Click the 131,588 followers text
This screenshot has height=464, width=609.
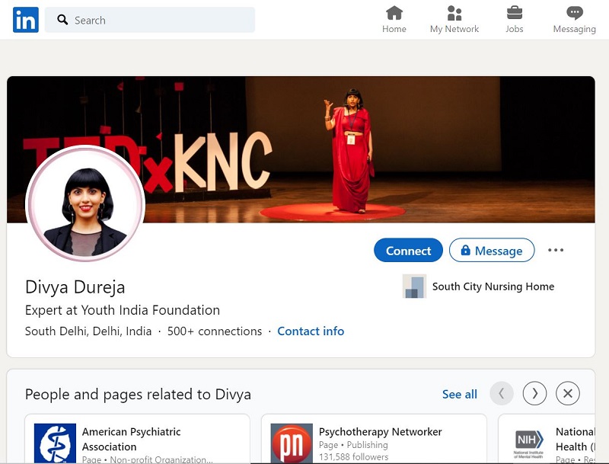[x=353, y=457]
